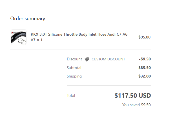The height and width of the screenshot is (116, 177).
Task: Click the "Total" label
Action: click(x=71, y=95)
